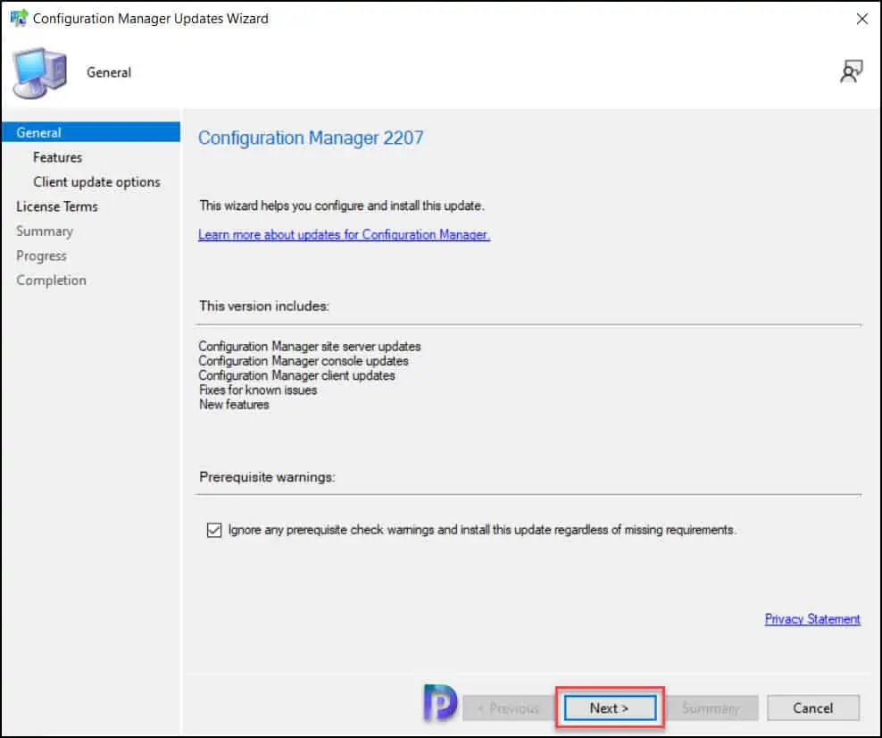The image size is (882, 738).
Task: Open the Features wizard step
Action: pos(57,157)
